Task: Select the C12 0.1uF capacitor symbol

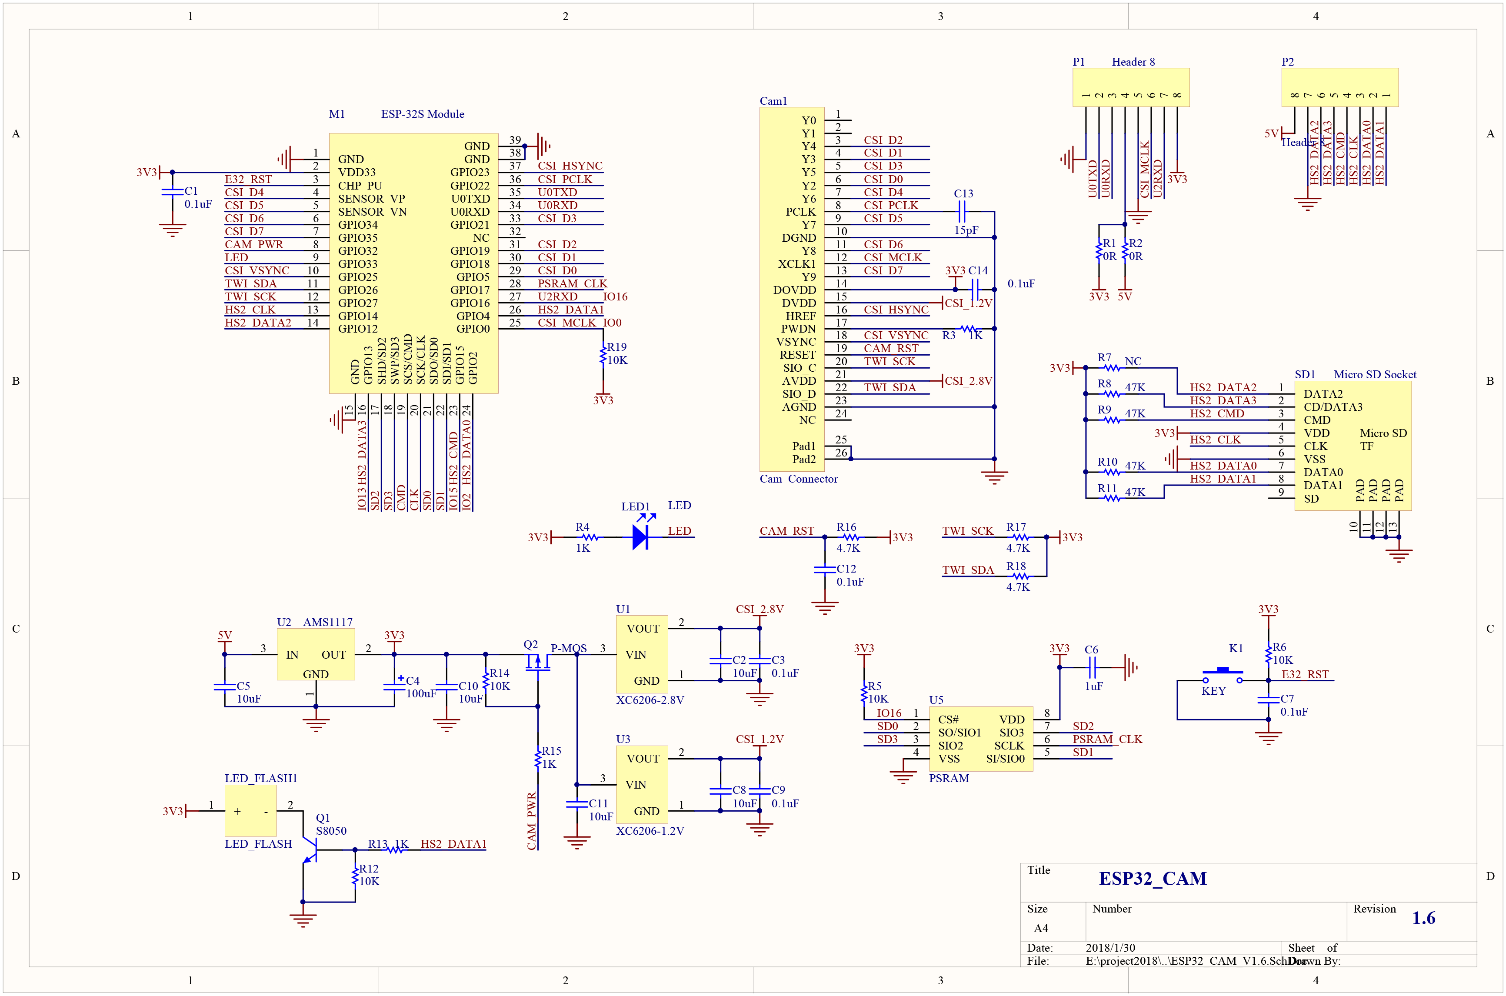Action: click(824, 569)
